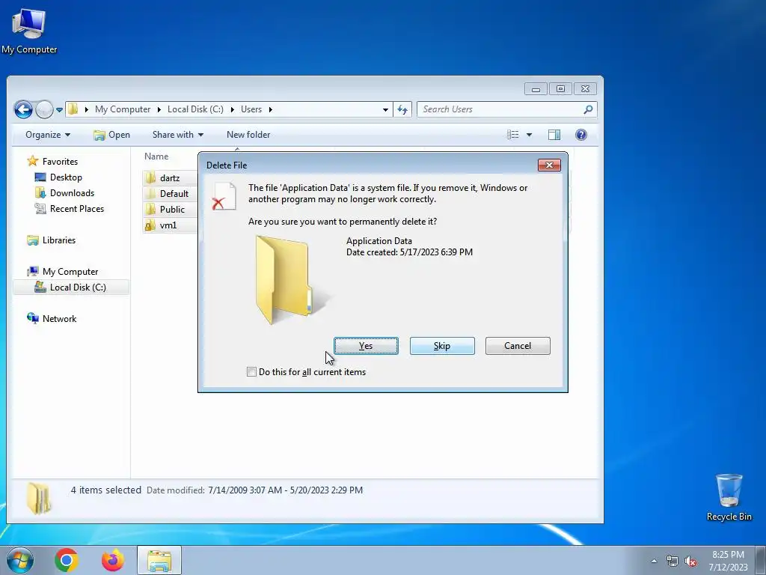The width and height of the screenshot is (766, 575).
Task: Select Libraries in the navigation pane
Action: (x=52, y=240)
